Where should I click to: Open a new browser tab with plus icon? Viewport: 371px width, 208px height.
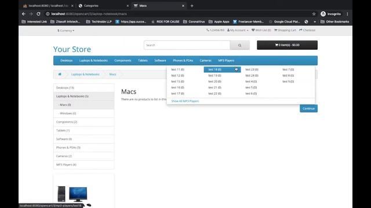tap(192, 6)
